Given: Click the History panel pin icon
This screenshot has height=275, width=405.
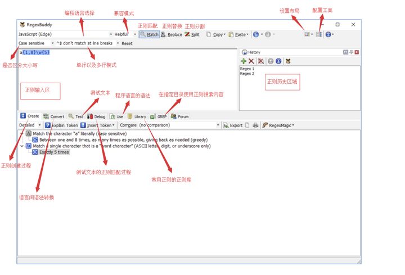Looking at the screenshot, I should pyautogui.click(x=351, y=52).
